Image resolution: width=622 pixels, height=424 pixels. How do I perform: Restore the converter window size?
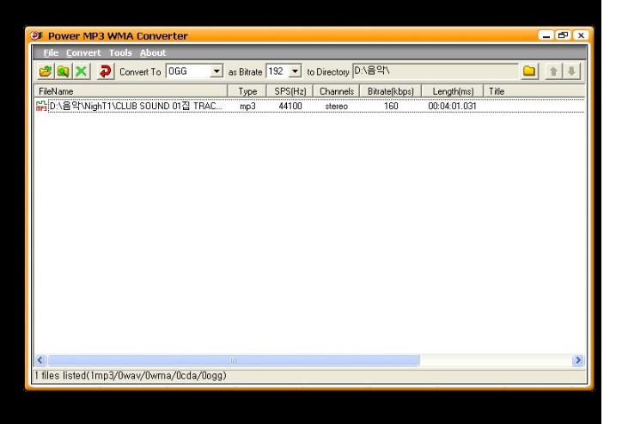pos(564,35)
